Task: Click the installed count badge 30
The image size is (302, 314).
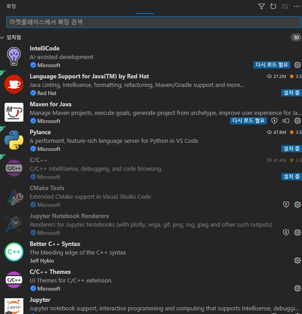Action: [296, 37]
